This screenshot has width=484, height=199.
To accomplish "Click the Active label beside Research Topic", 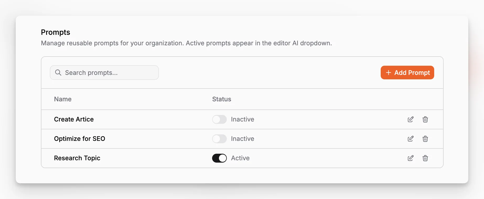I will (x=240, y=158).
